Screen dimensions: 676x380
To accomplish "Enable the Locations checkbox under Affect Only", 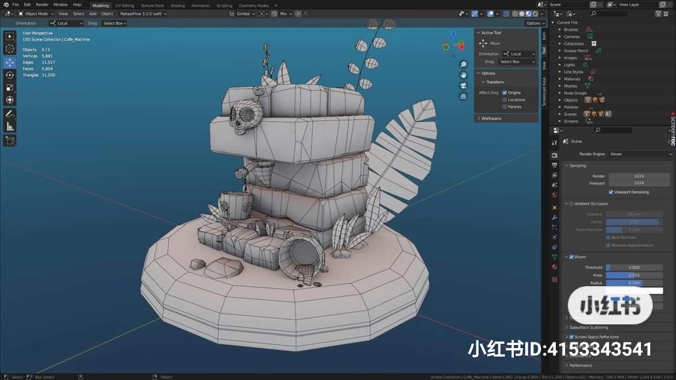I will point(504,100).
